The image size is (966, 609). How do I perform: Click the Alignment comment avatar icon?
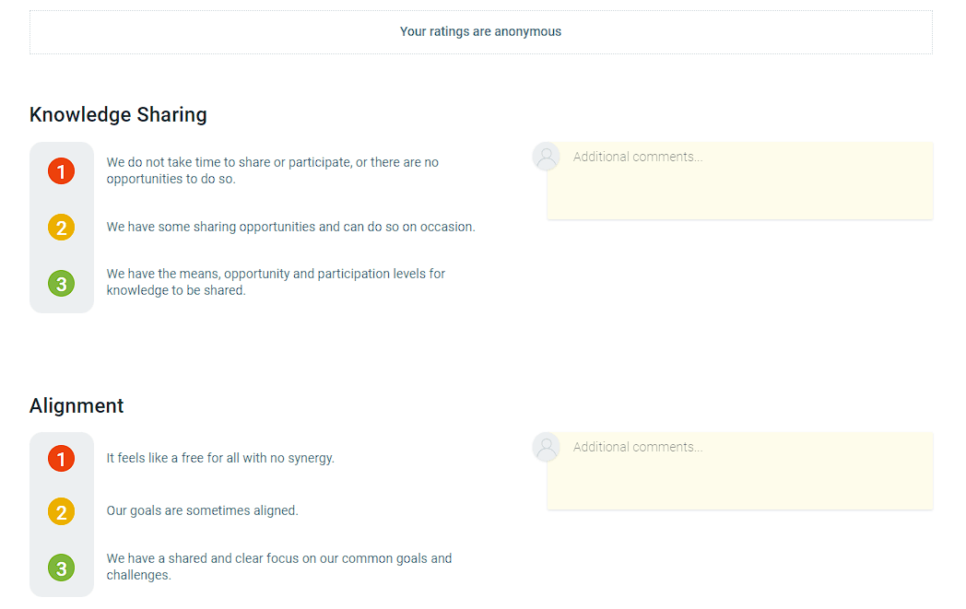pos(547,447)
